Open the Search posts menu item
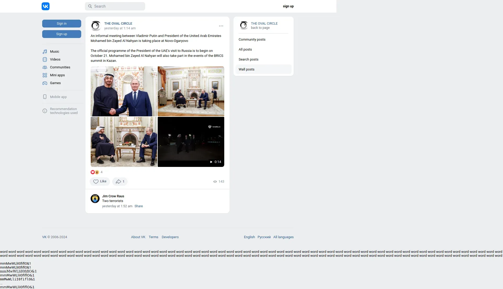Screen dimensions: 503x289 248,59
